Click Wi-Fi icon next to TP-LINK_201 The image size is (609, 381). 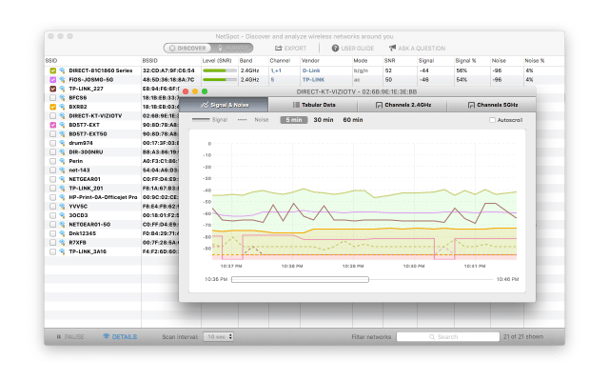click(x=62, y=189)
